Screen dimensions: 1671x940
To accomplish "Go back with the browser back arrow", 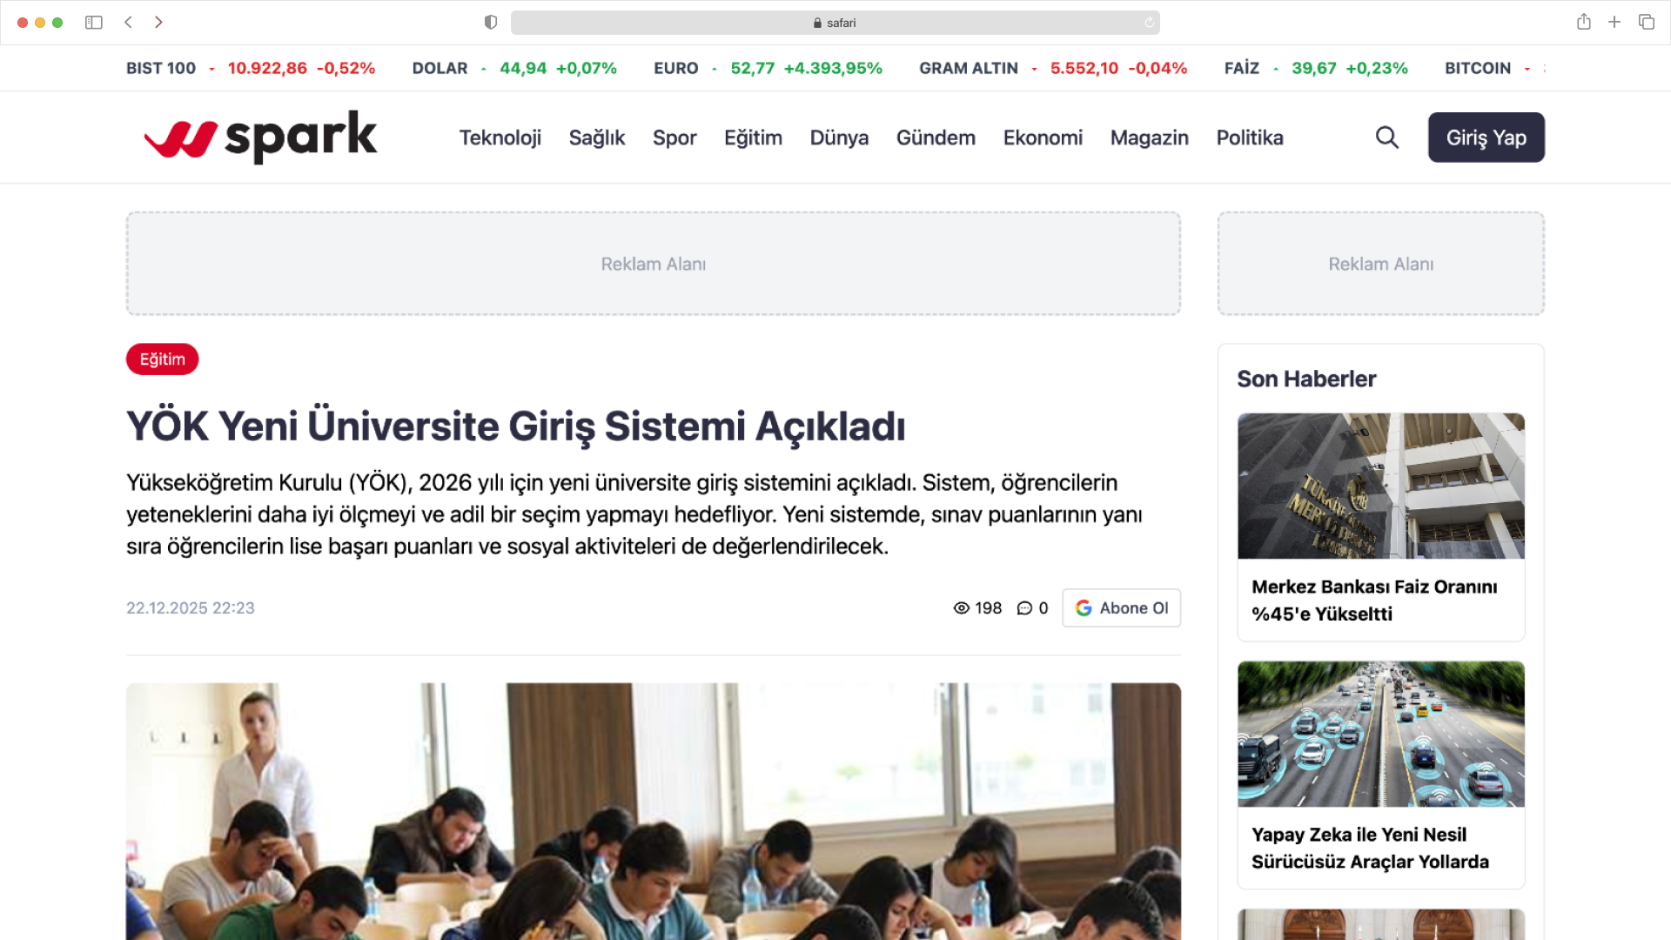I will click(128, 23).
